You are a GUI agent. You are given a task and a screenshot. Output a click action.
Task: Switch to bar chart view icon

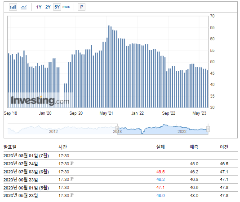(13, 7)
